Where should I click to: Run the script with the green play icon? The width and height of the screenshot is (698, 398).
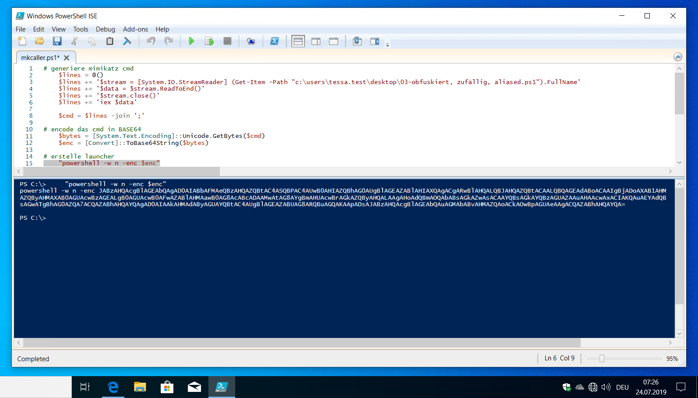pos(191,41)
